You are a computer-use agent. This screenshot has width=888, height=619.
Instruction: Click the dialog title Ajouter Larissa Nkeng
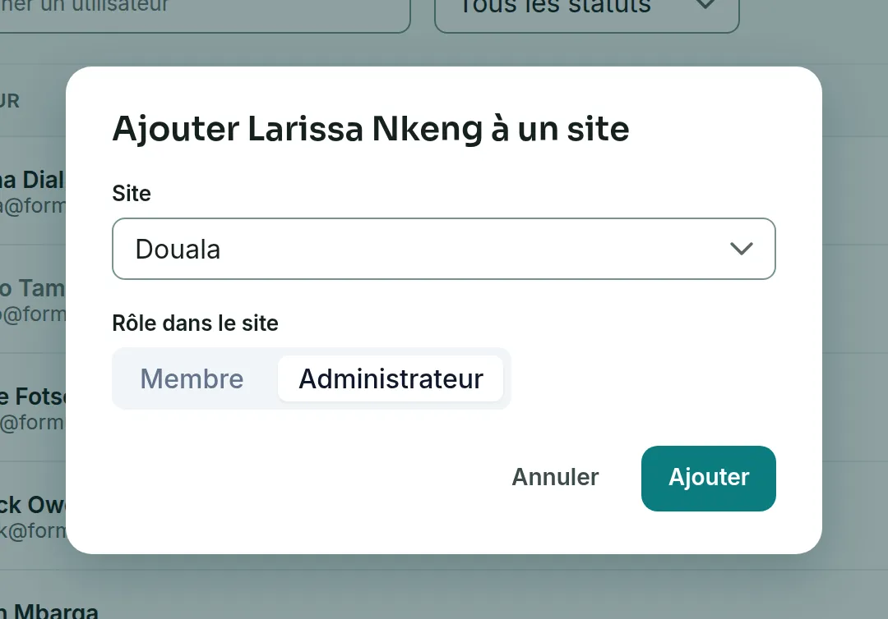click(x=370, y=129)
